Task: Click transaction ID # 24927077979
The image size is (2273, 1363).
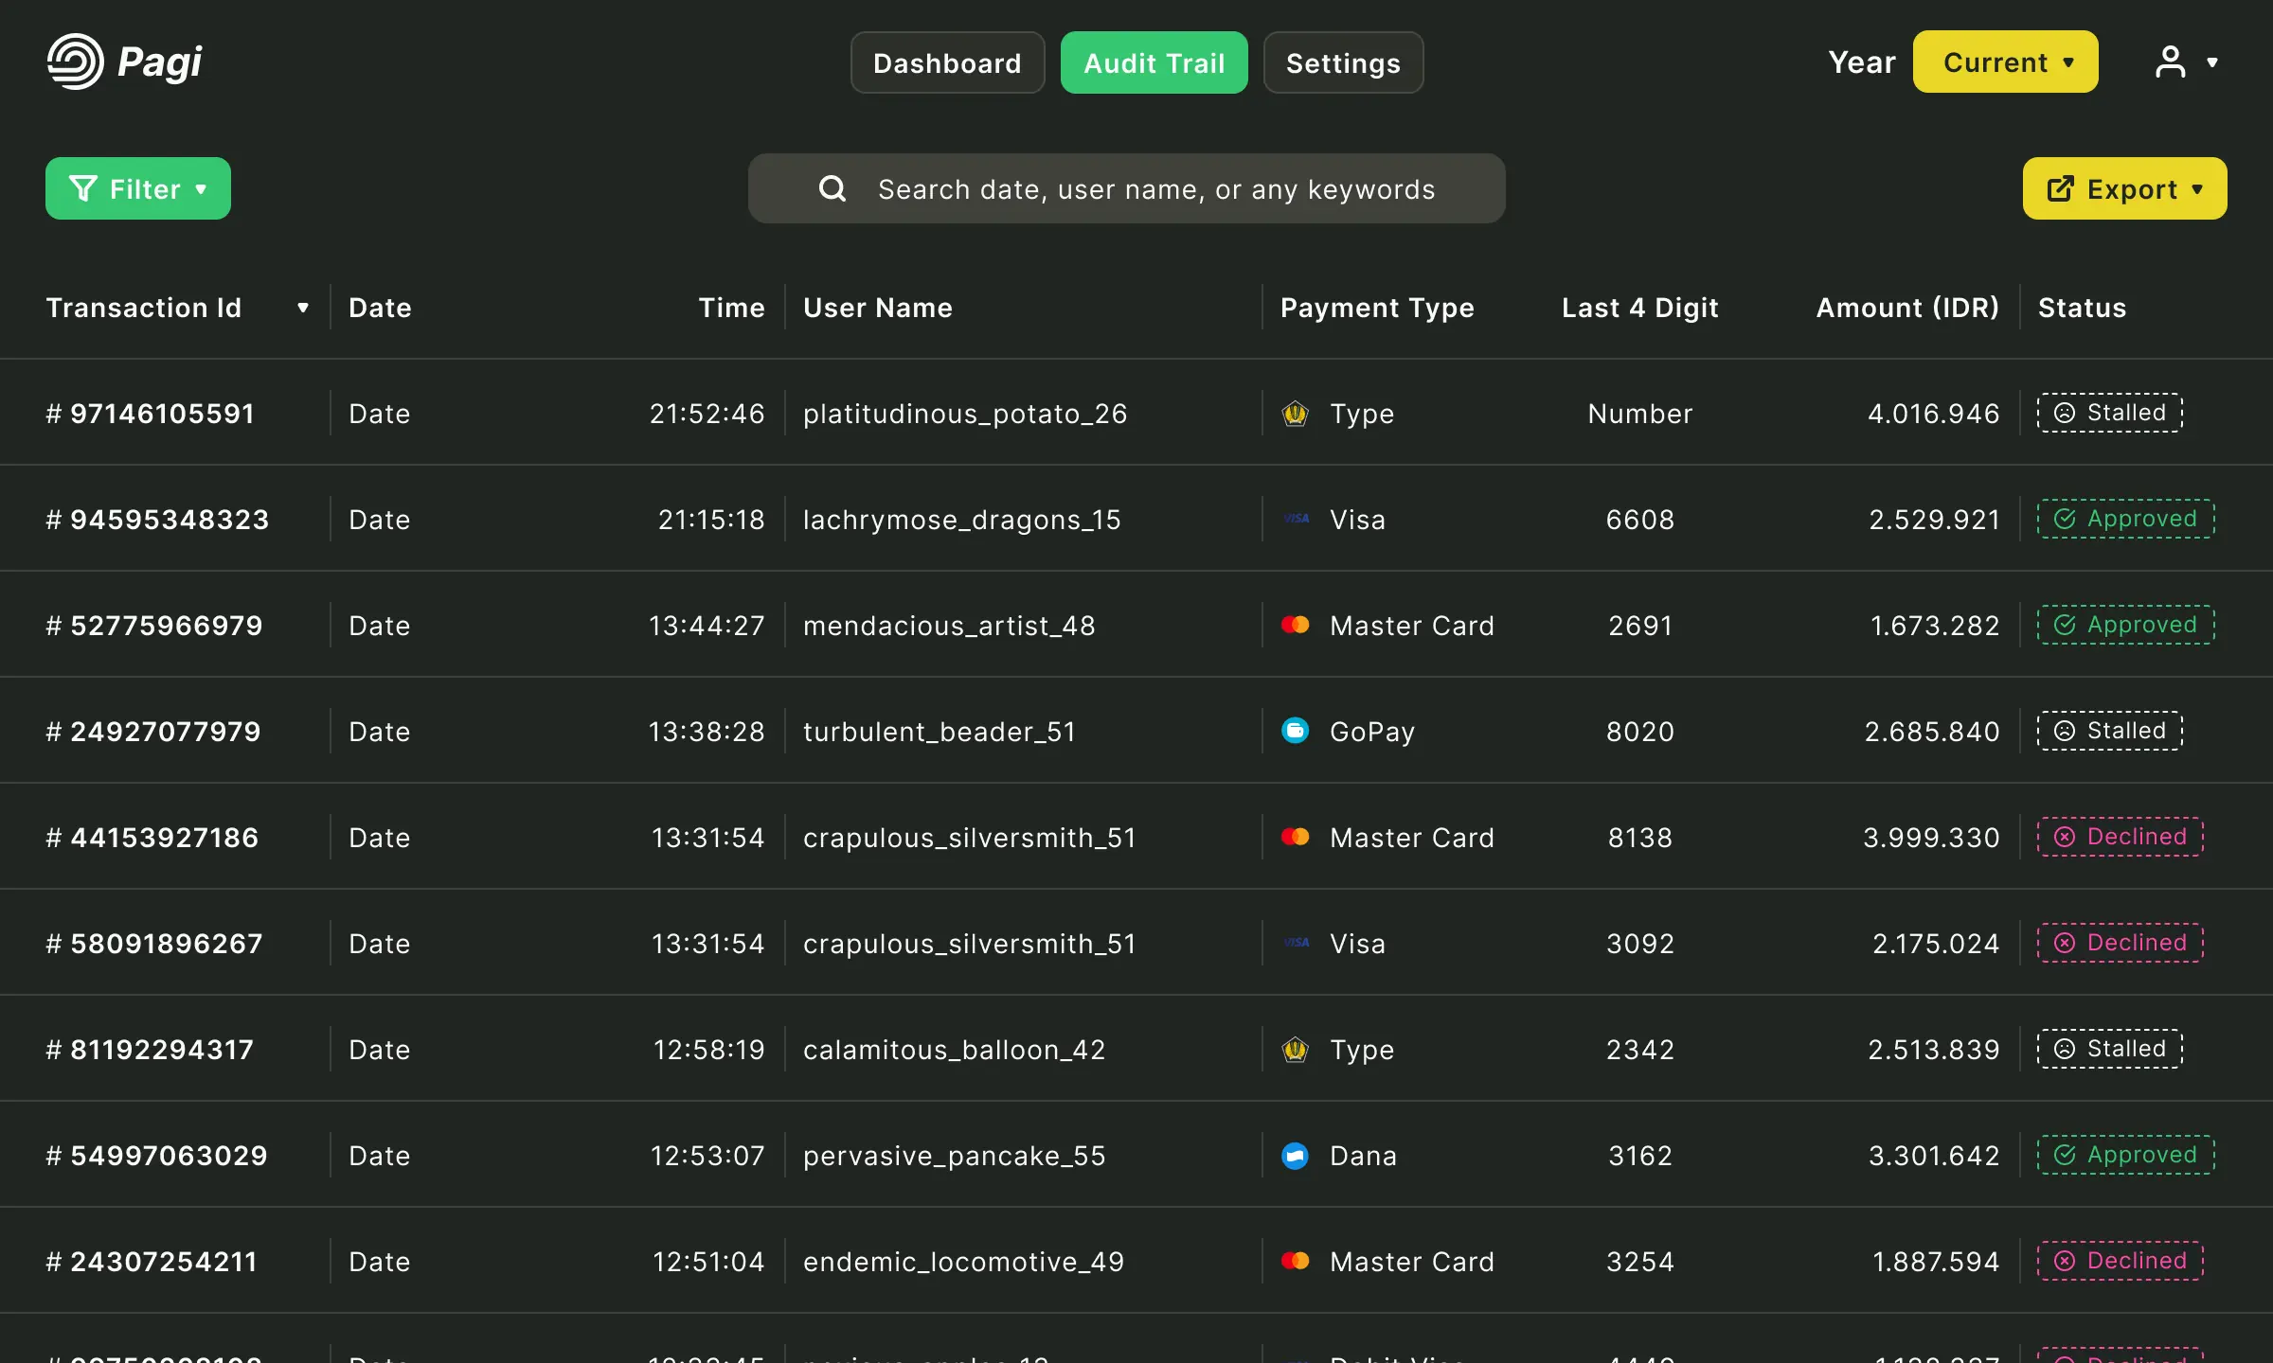Action: tap(153, 732)
